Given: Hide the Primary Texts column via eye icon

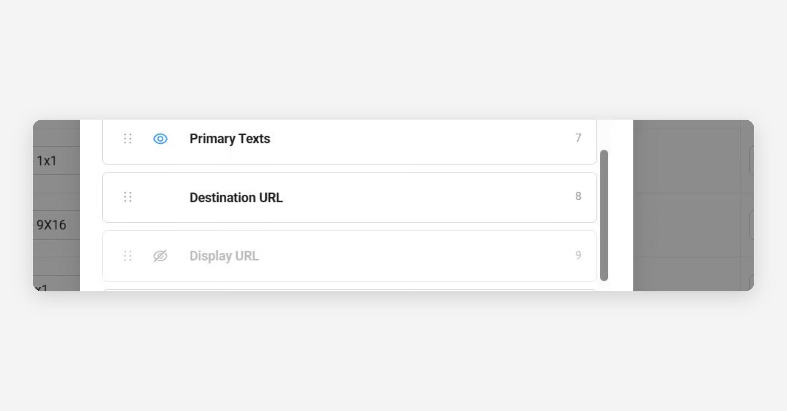Looking at the screenshot, I should click(160, 139).
